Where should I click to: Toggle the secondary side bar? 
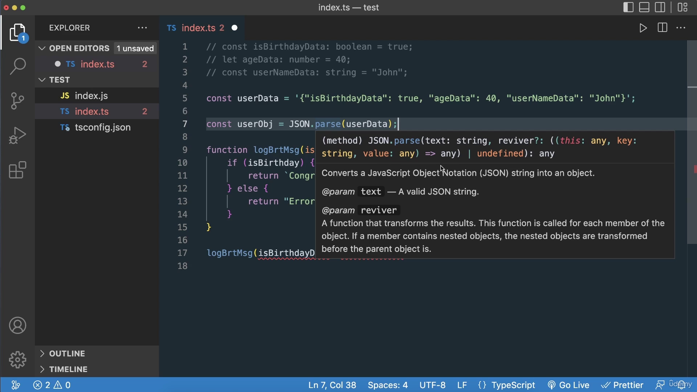click(x=660, y=7)
